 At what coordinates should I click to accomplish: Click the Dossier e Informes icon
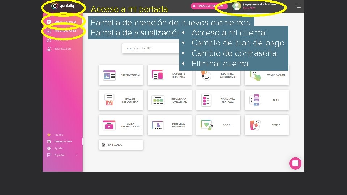(x=158, y=75)
